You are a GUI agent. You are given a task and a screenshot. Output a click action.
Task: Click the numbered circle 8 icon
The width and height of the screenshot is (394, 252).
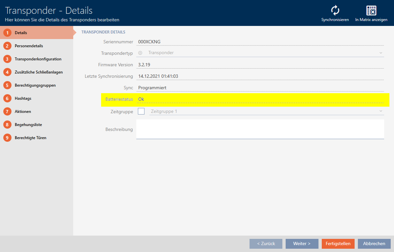7,125
